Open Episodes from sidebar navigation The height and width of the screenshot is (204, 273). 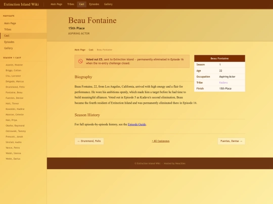(x=23, y=42)
